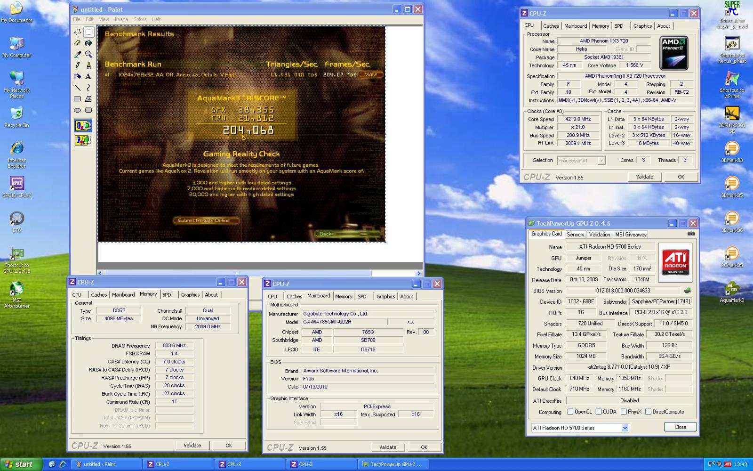The image size is (753, 471).
Task: Click the GPU-Z screenshot camera icon
Action: point(691,234)
